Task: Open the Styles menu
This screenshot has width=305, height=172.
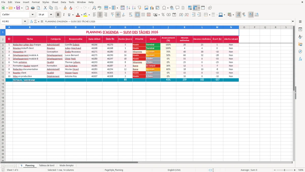Action: pyautogui.click(x=46, y=2)
